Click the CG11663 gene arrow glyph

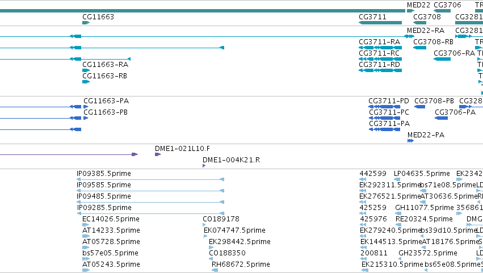click(86, 23)
